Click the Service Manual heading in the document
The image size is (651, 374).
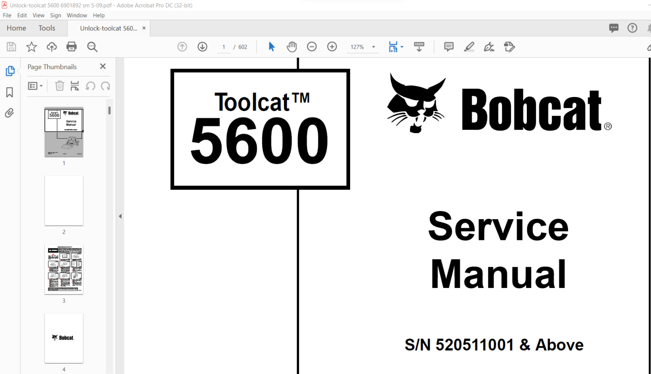pyautogui.click(x=498, y=250)
